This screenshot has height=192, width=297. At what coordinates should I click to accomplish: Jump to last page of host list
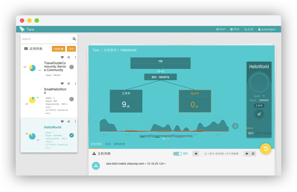[x=247, y=154]
